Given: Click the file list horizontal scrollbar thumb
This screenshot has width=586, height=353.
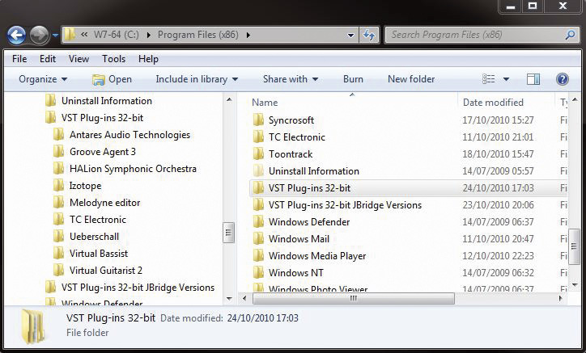Looking at the screenshot, I should pyautogui.click(x=353, y=299).
